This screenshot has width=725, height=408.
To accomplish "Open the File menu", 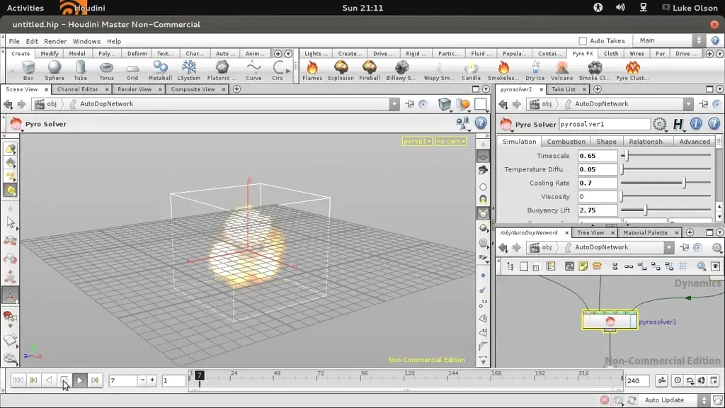I will [x=14, y=41].
